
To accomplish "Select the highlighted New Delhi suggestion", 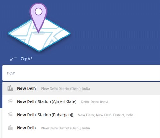I will click(x=81, y=88).
